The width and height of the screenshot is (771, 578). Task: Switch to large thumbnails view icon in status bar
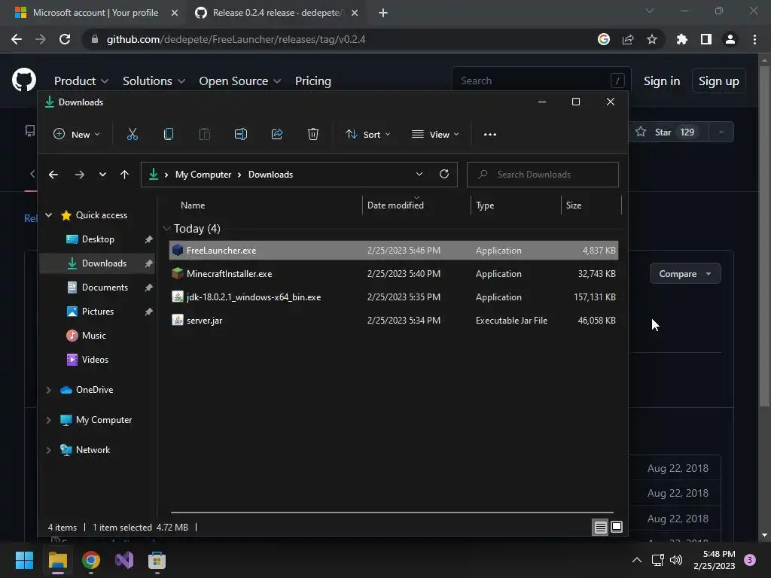click(x=617, y=528)
